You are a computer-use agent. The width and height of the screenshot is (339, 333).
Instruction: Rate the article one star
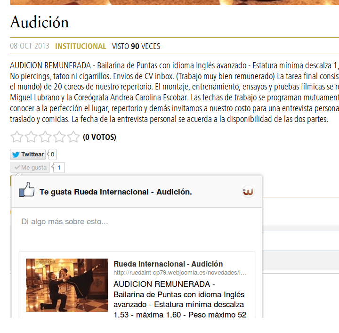[x=17, y=137]
